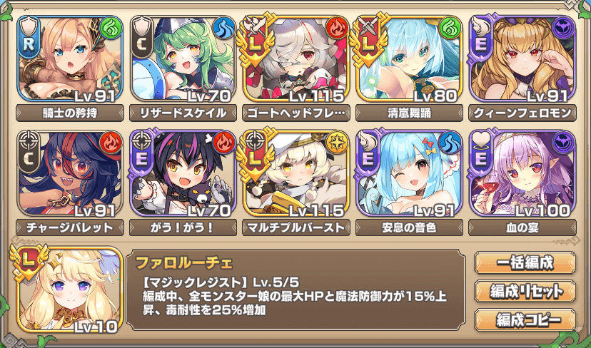Select the ファロルーチェ leader portrait

(70, 290)
